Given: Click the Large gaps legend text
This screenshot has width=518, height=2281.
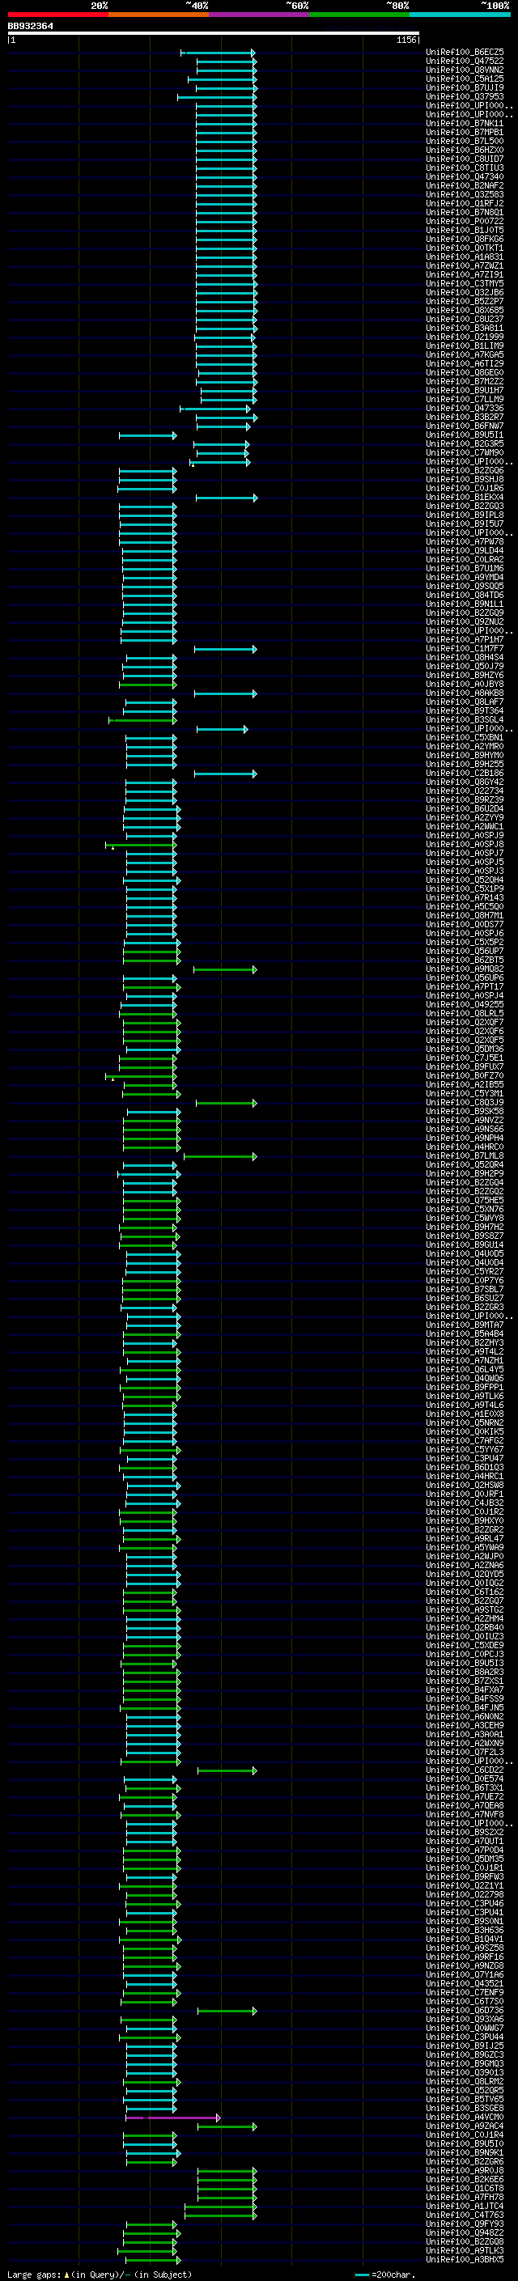Looking at the screenshot, I should [100, 2275].
